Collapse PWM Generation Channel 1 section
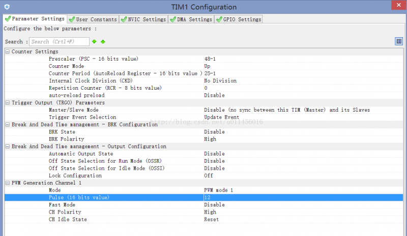407x236 pixels. (x=8, y=182)
